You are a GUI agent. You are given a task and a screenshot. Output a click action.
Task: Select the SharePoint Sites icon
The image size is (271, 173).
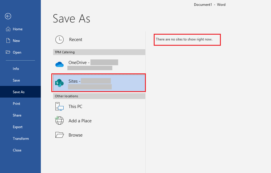pyautogui.click(x=59, y=82)
